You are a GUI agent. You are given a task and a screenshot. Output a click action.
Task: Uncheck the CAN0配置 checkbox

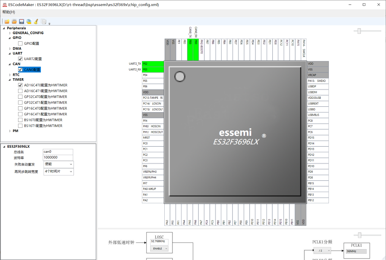point(20,70)
